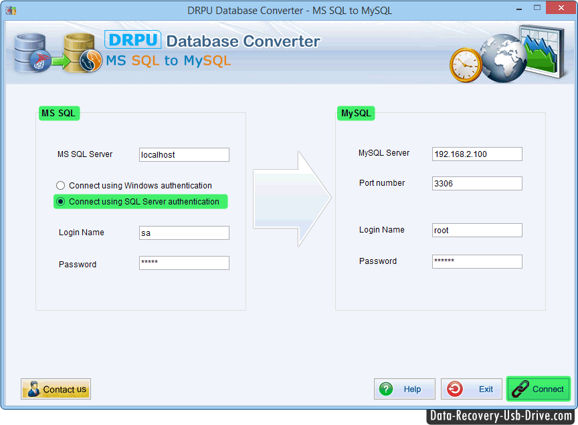Click the large conversion arrow between the panels

(x=292, y=198)
